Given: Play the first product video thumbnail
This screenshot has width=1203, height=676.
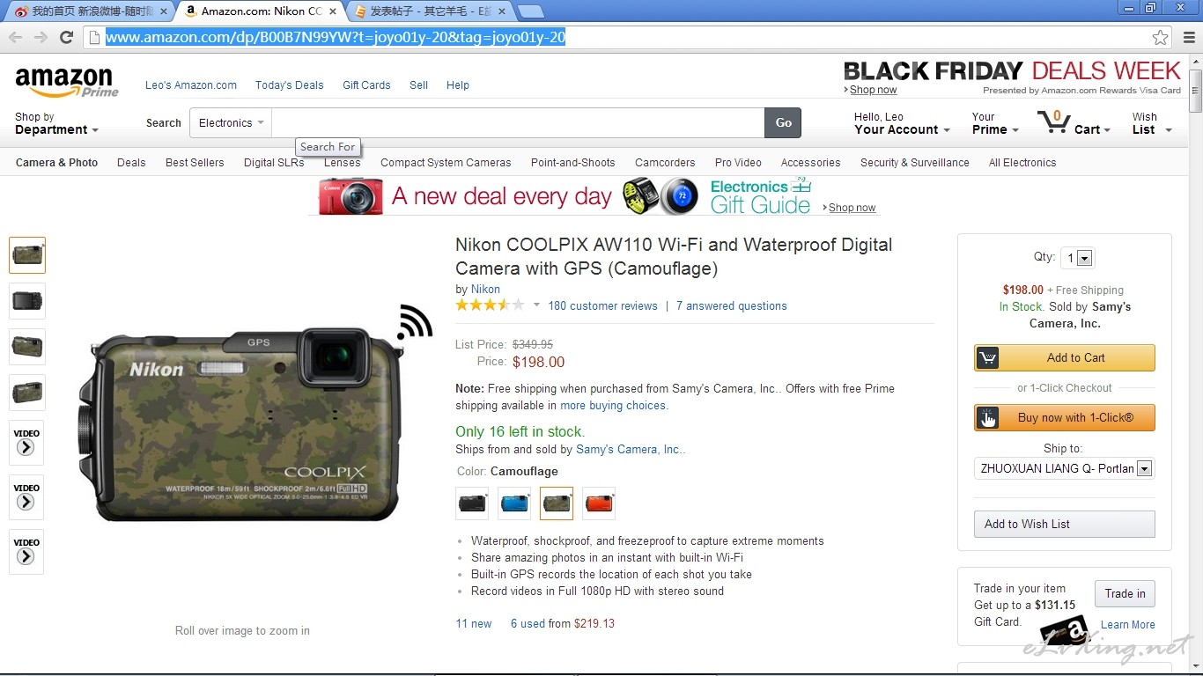Looking at the screenshot, I should 26,443.
